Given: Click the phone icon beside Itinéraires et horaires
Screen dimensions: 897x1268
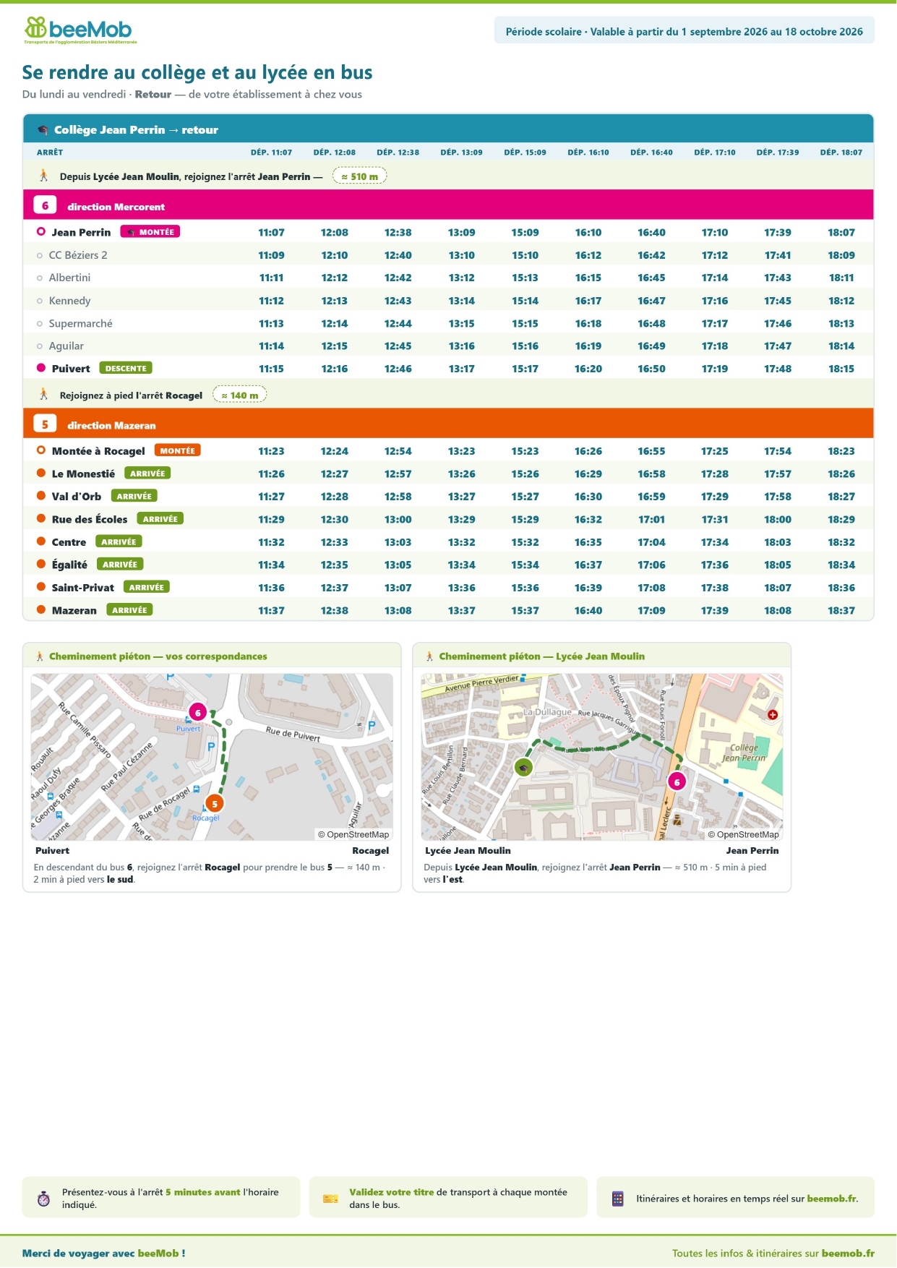Looking at the screenshot, I should pos(617,1199).
